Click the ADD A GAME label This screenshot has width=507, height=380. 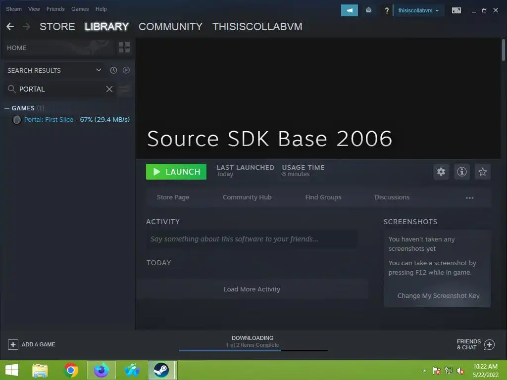click(39, 344)
